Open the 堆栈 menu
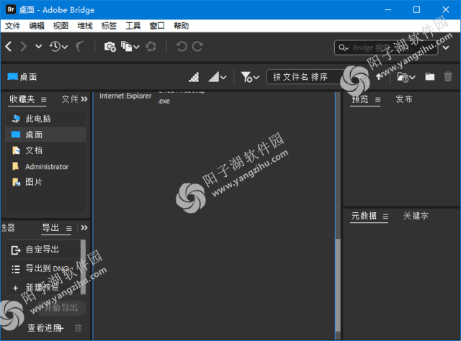This screenshot has width=461, height=341. click(85, 26)
